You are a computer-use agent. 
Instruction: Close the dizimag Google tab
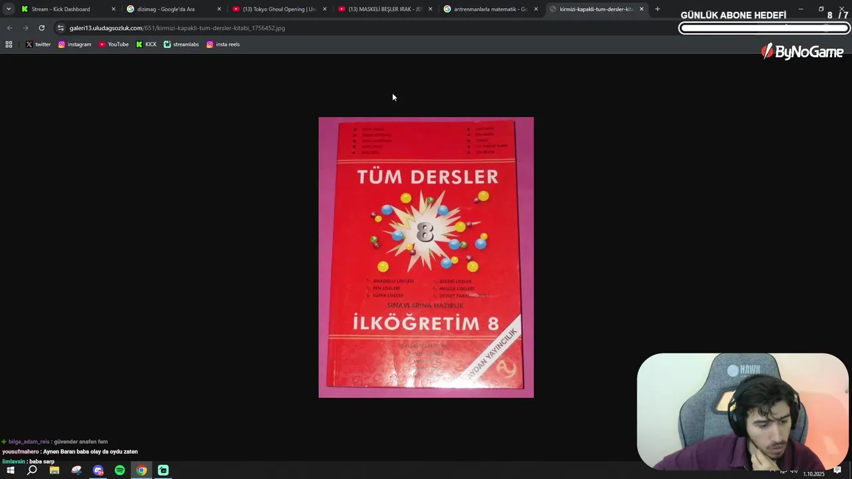(219, 9)
